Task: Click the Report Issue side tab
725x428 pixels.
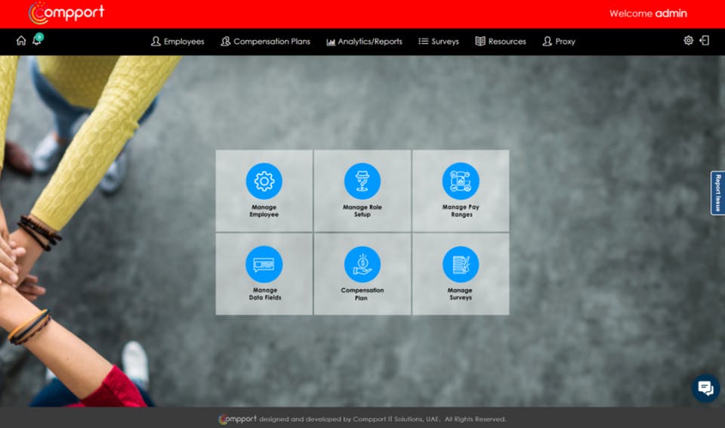Action: point(717,193)
